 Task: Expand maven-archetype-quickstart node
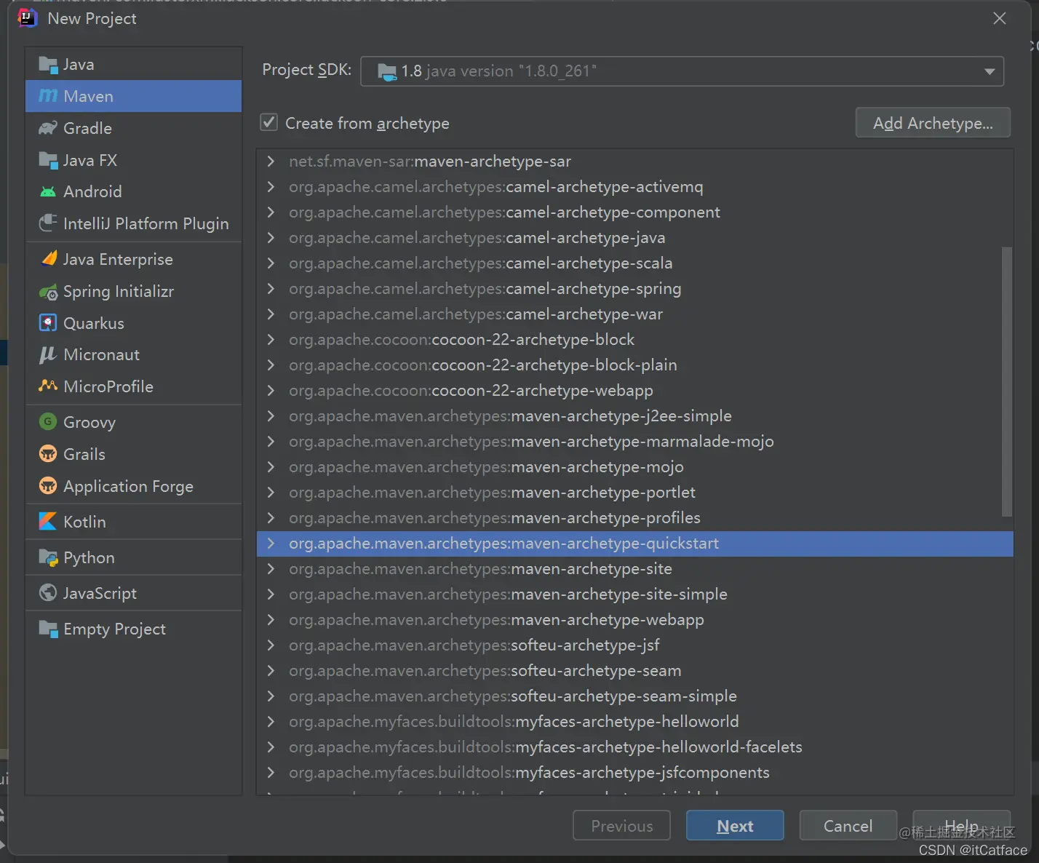click(271, 543)
